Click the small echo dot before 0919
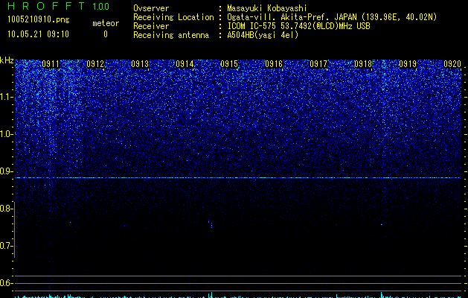 point(382,224)
